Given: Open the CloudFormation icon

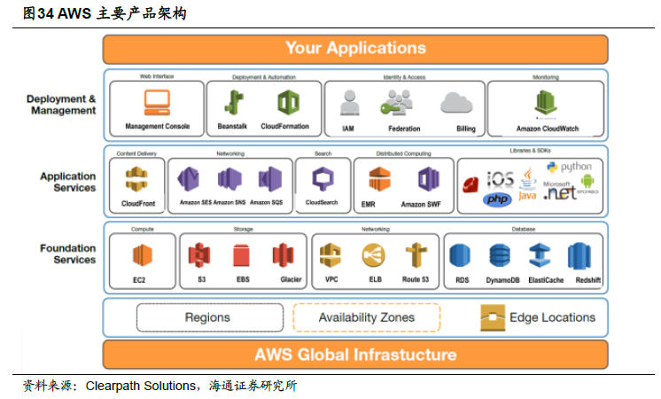Looking at the screenshot, I should (286, 104).
